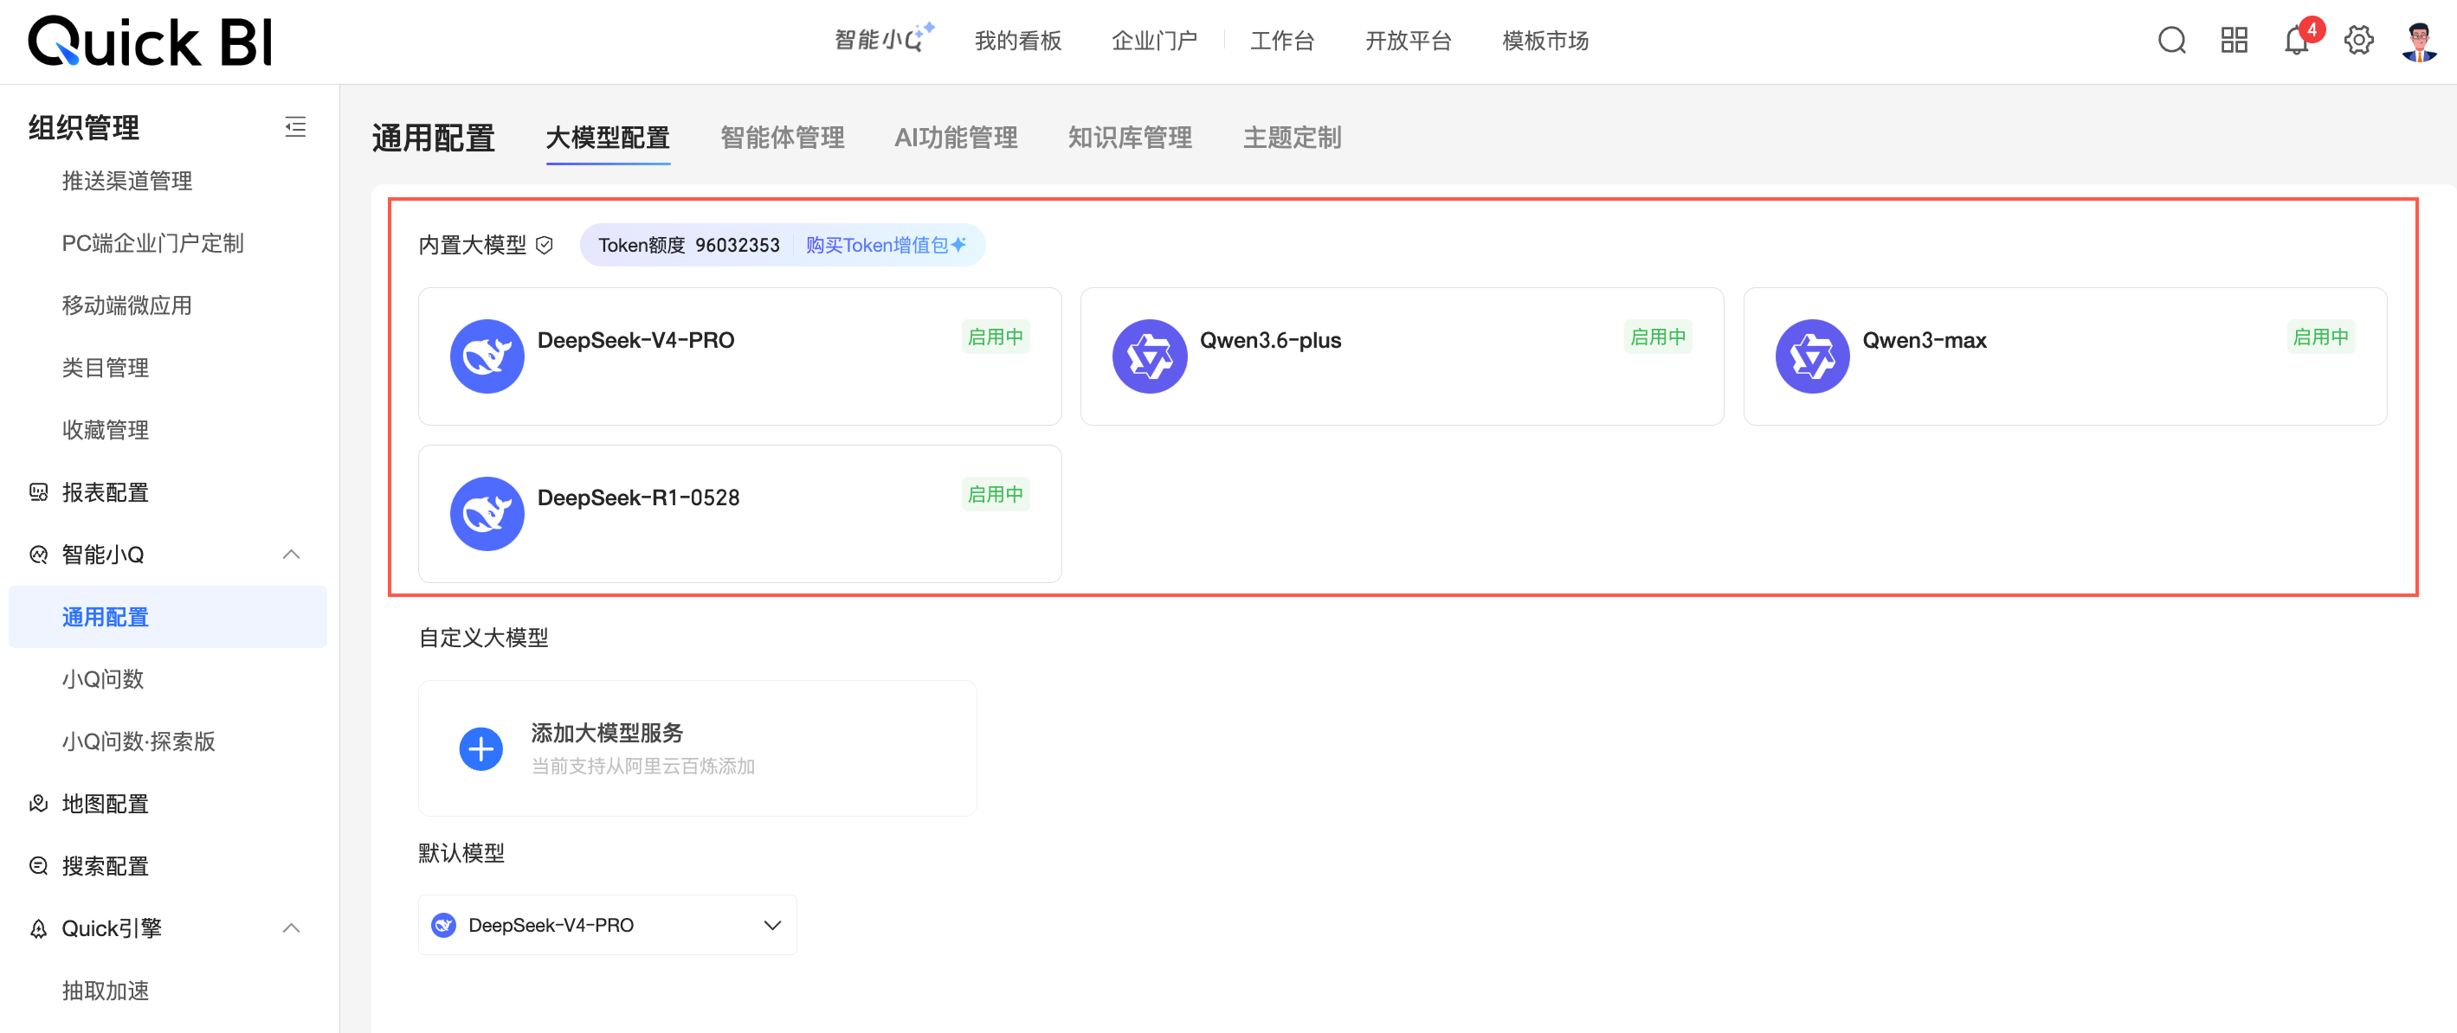Open 企业门户 in top navigation
2457x1033 pixels.
[x=1154, y=41]
